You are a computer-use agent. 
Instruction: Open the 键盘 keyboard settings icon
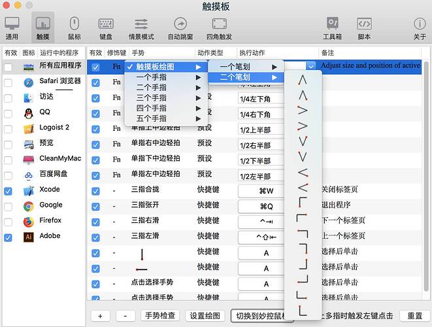pos(106,28)
